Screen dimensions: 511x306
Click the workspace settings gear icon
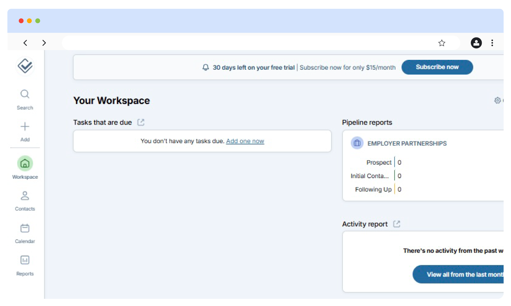click(497, 100)
